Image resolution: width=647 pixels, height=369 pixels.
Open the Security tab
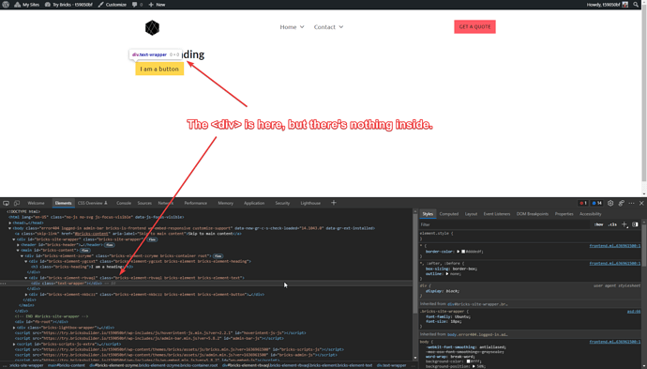(x=282, y=203)
